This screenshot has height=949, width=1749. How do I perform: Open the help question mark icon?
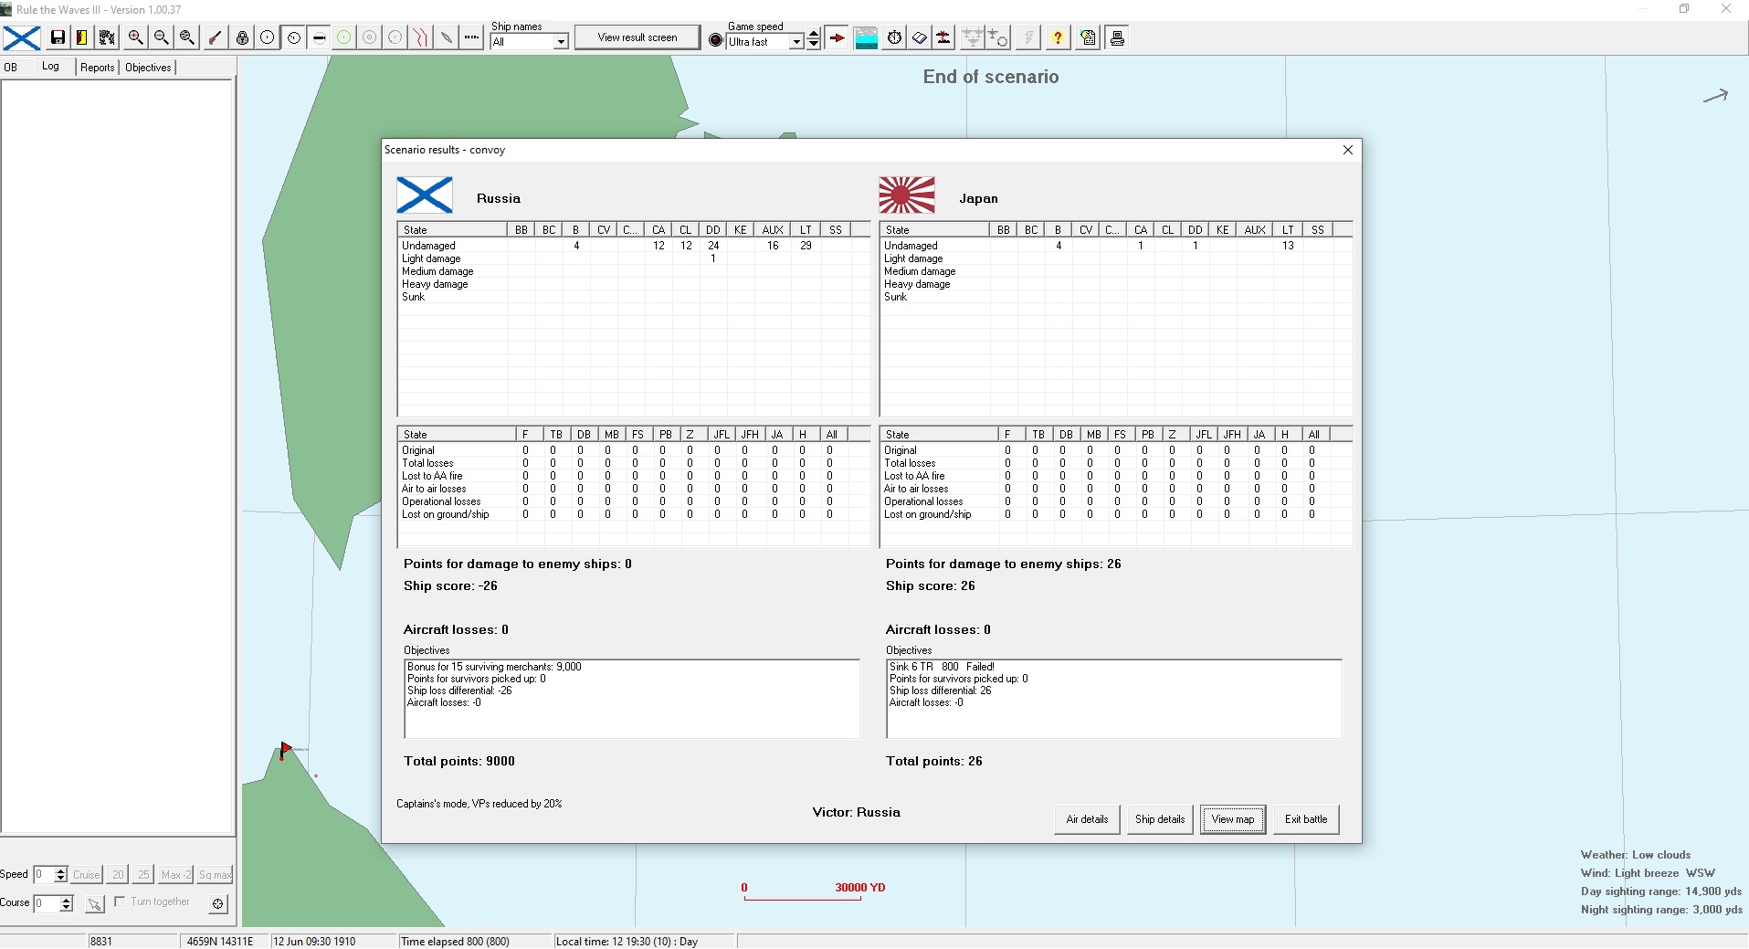pyautogui.click(x=1058, y=37)
